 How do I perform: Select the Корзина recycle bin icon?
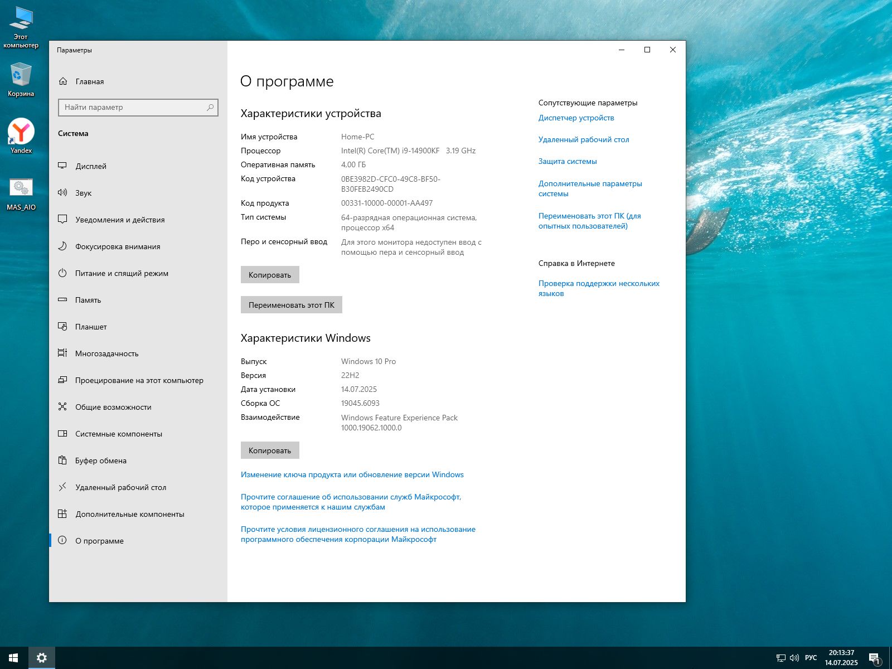(x=21, y=80)
